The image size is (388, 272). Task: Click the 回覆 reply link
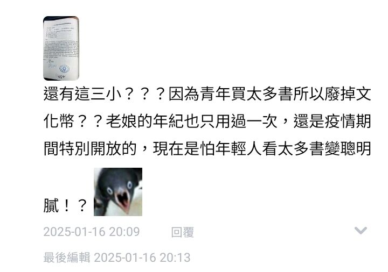[x=183, y=232]
